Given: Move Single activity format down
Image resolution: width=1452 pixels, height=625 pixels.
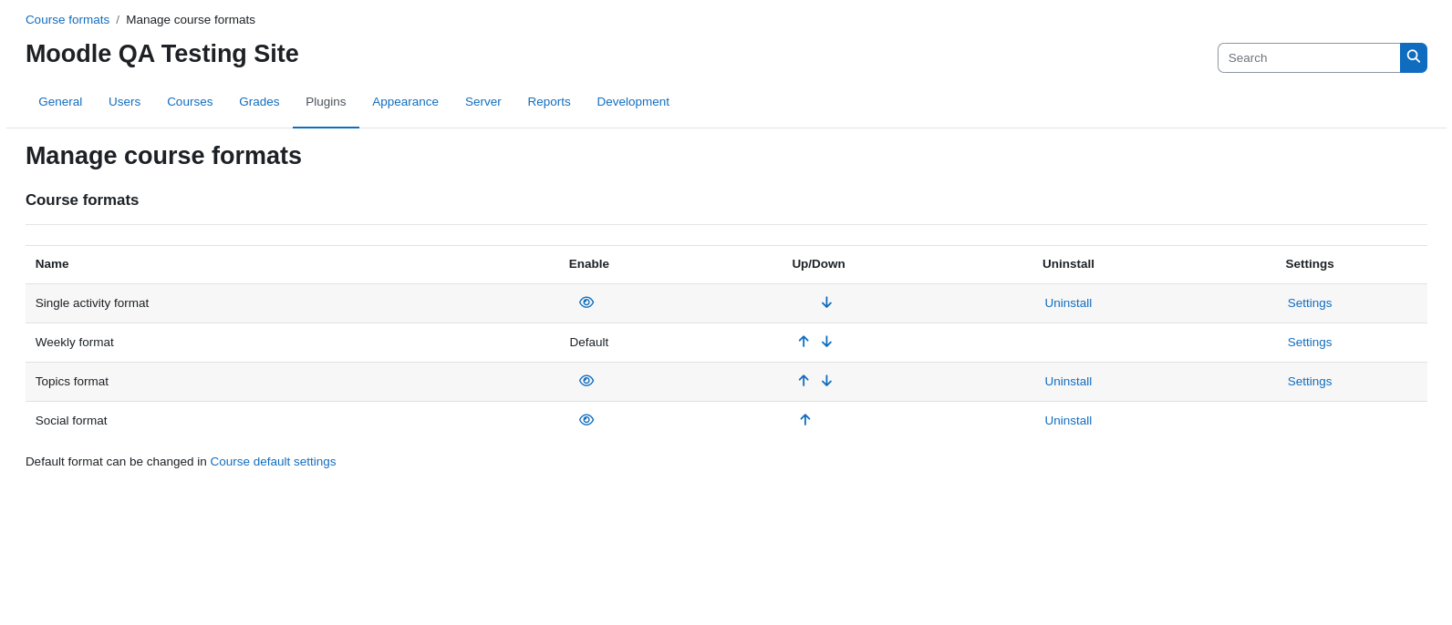Looking at the screenshot, I should [x=826, y=302].
